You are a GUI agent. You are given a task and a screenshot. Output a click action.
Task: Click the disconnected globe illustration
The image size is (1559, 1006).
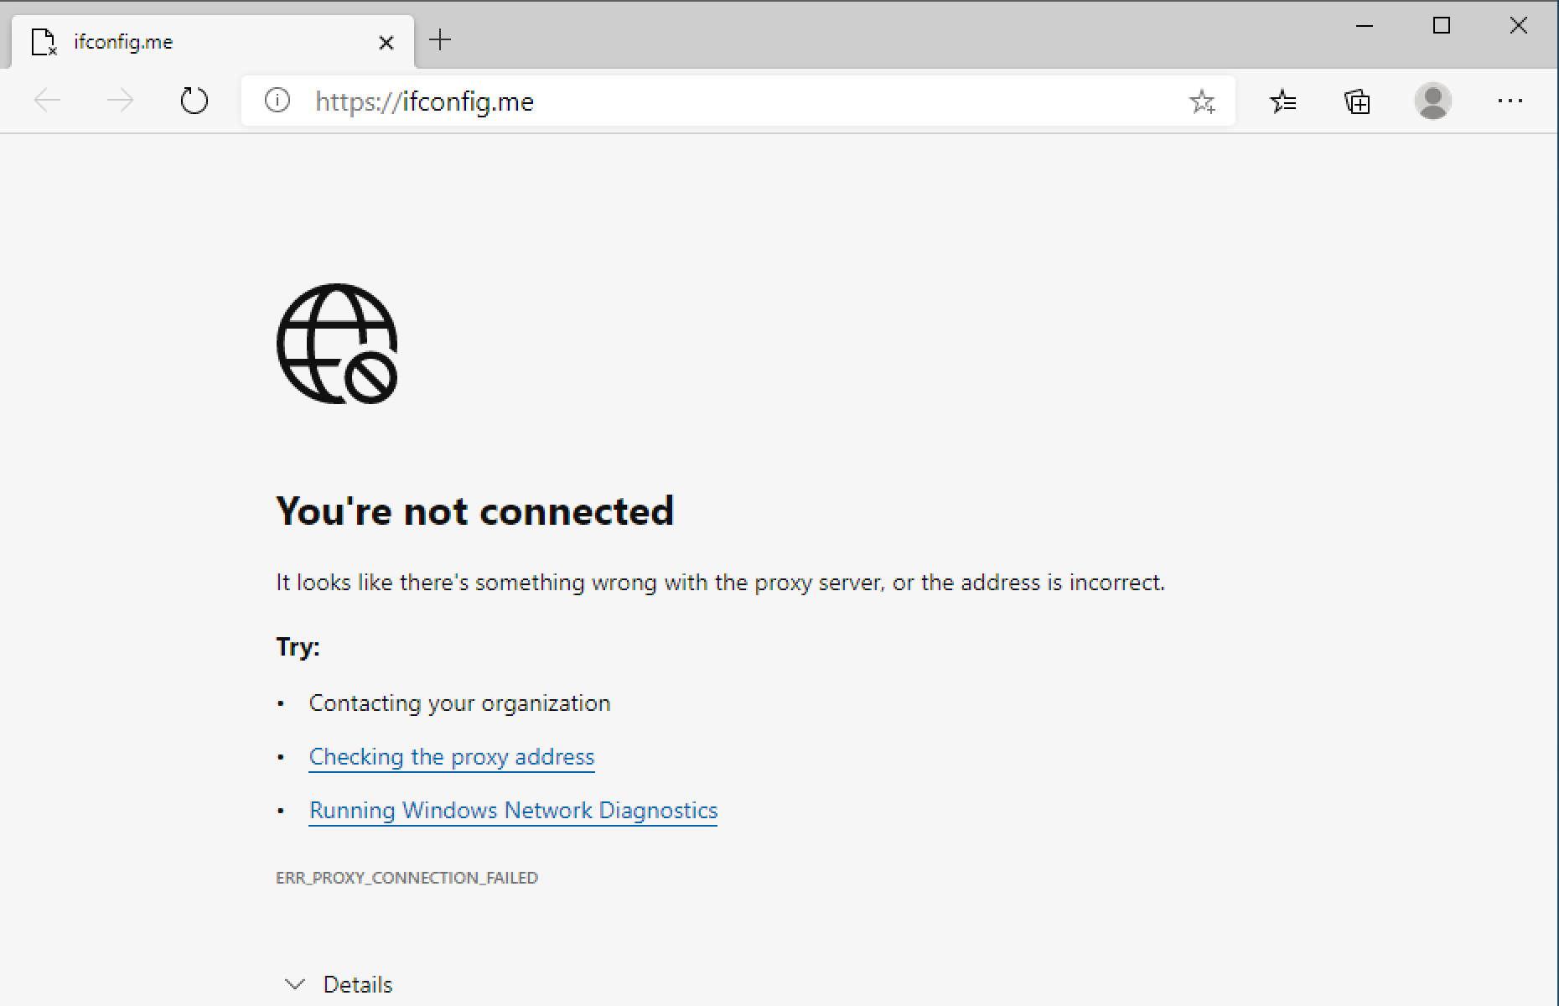pyautogui.click(x=337, y=344)
